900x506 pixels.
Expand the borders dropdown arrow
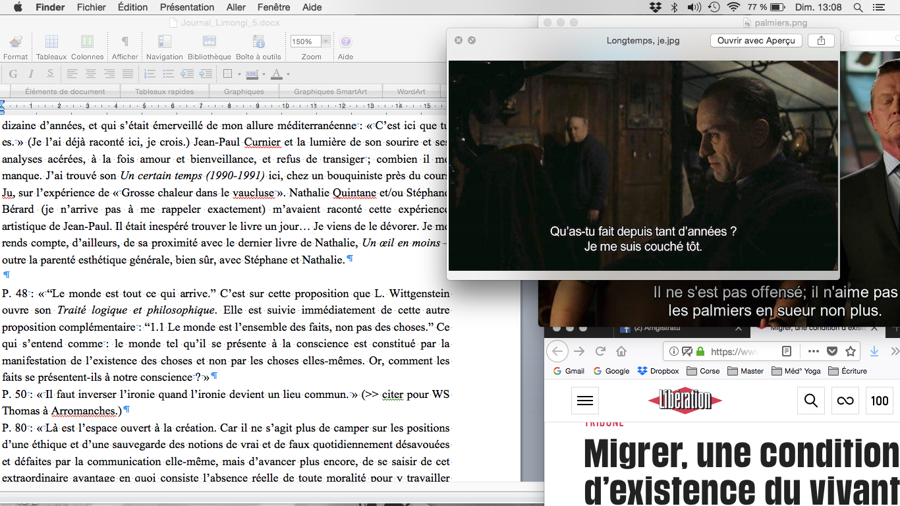pos(239,74)
